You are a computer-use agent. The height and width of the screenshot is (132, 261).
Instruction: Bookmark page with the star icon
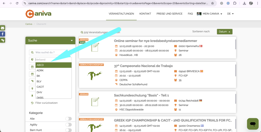click(x=213, y=3)
